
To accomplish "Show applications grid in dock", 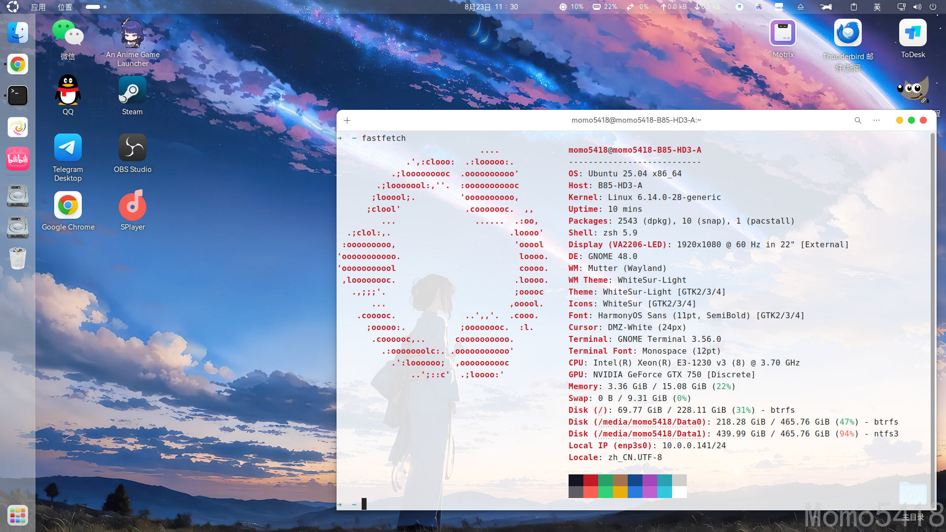I will tap(18, 515).
